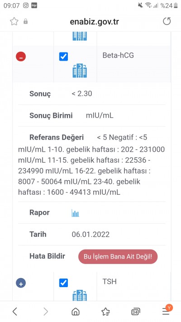This screenshot has width=181, height=322.
Task: Go back with browser back arrow
Action: click(x=15, y=312)
